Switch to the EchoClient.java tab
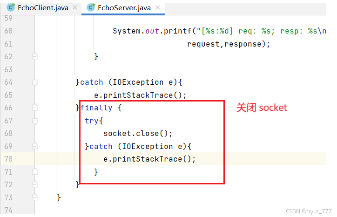The image size is (337, 217). pyautogui.click(x=41, y=8)
